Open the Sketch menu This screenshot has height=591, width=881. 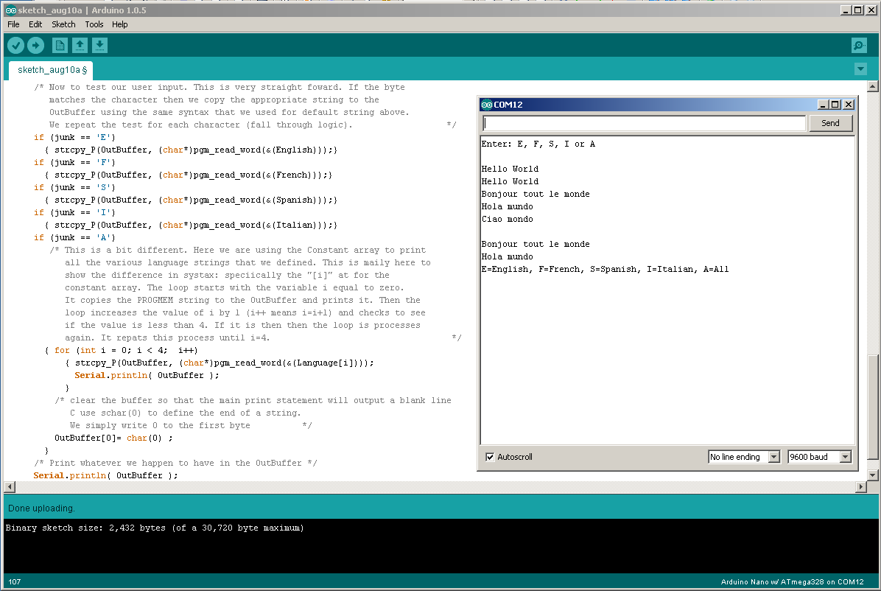click(x=63, y=24)
